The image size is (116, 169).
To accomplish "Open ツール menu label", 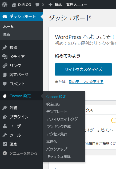I will tap(15, 135).
